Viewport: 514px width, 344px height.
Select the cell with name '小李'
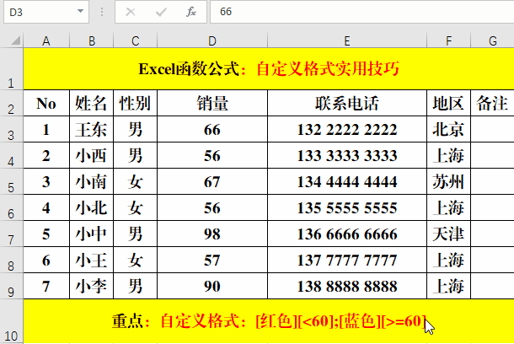(92, 286)
